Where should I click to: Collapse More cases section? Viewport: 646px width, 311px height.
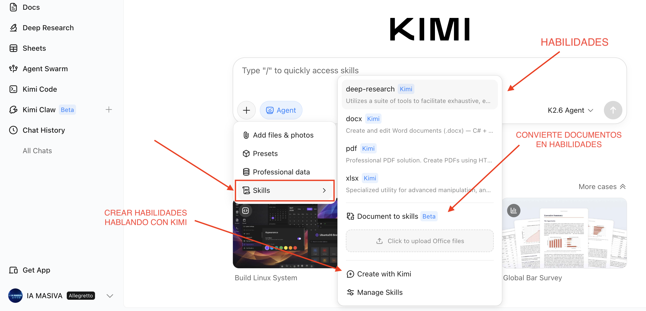pyautogui.click(x=602, y=186)
